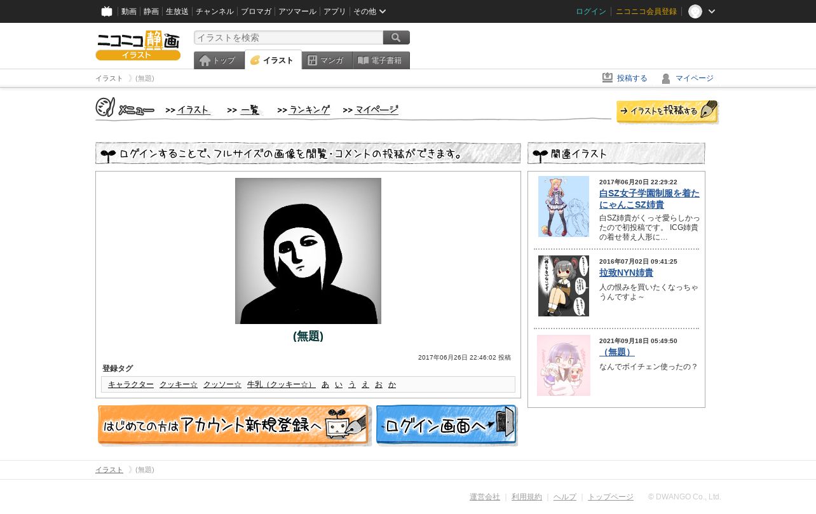
Task: Switch to the トップ tab
Action: 219,60
